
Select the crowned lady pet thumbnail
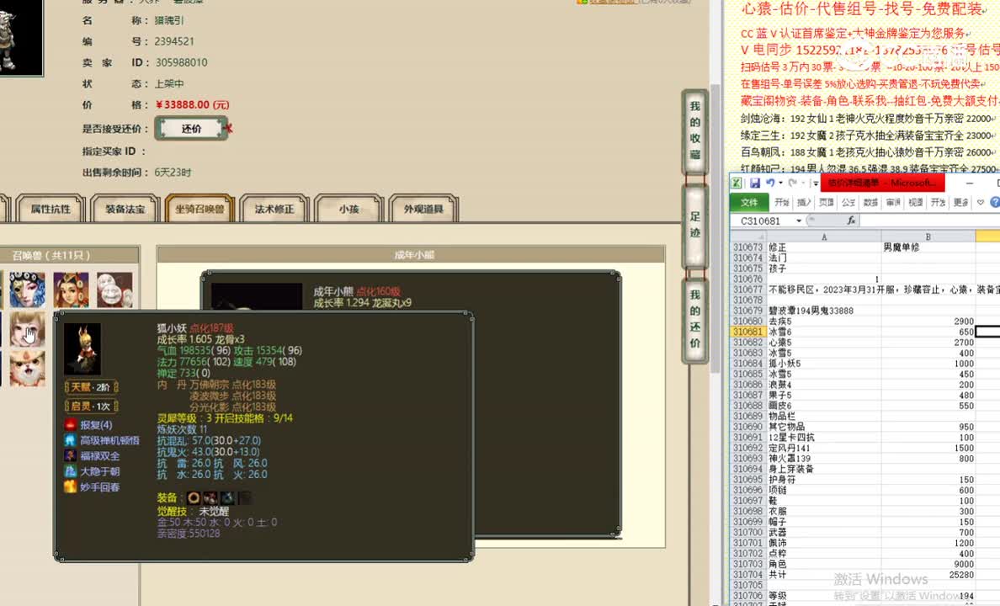pos(71,290)
